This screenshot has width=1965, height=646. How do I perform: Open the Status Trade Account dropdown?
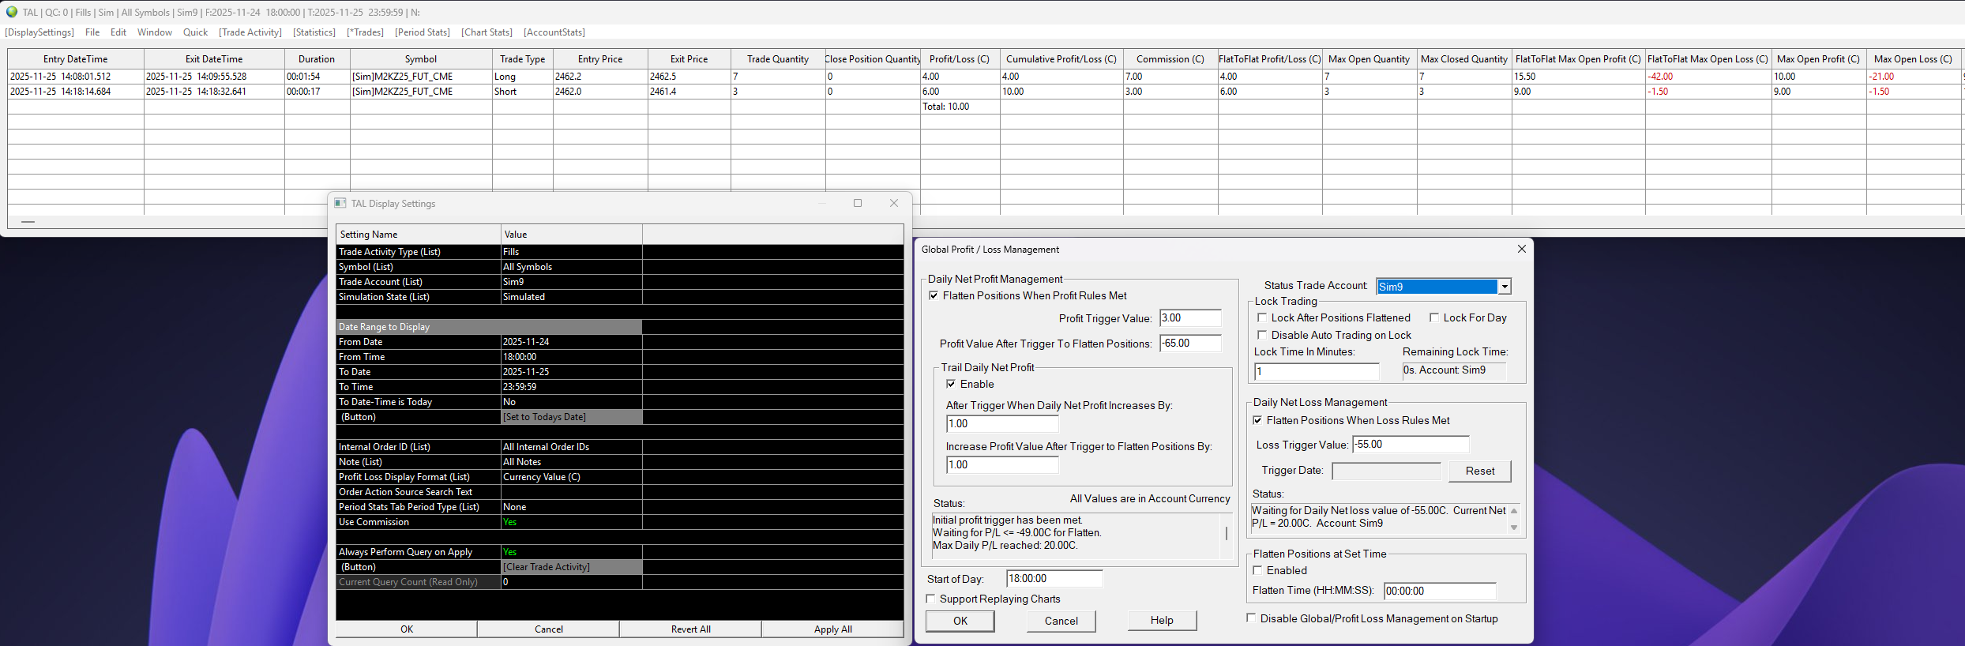point(1505,287)
